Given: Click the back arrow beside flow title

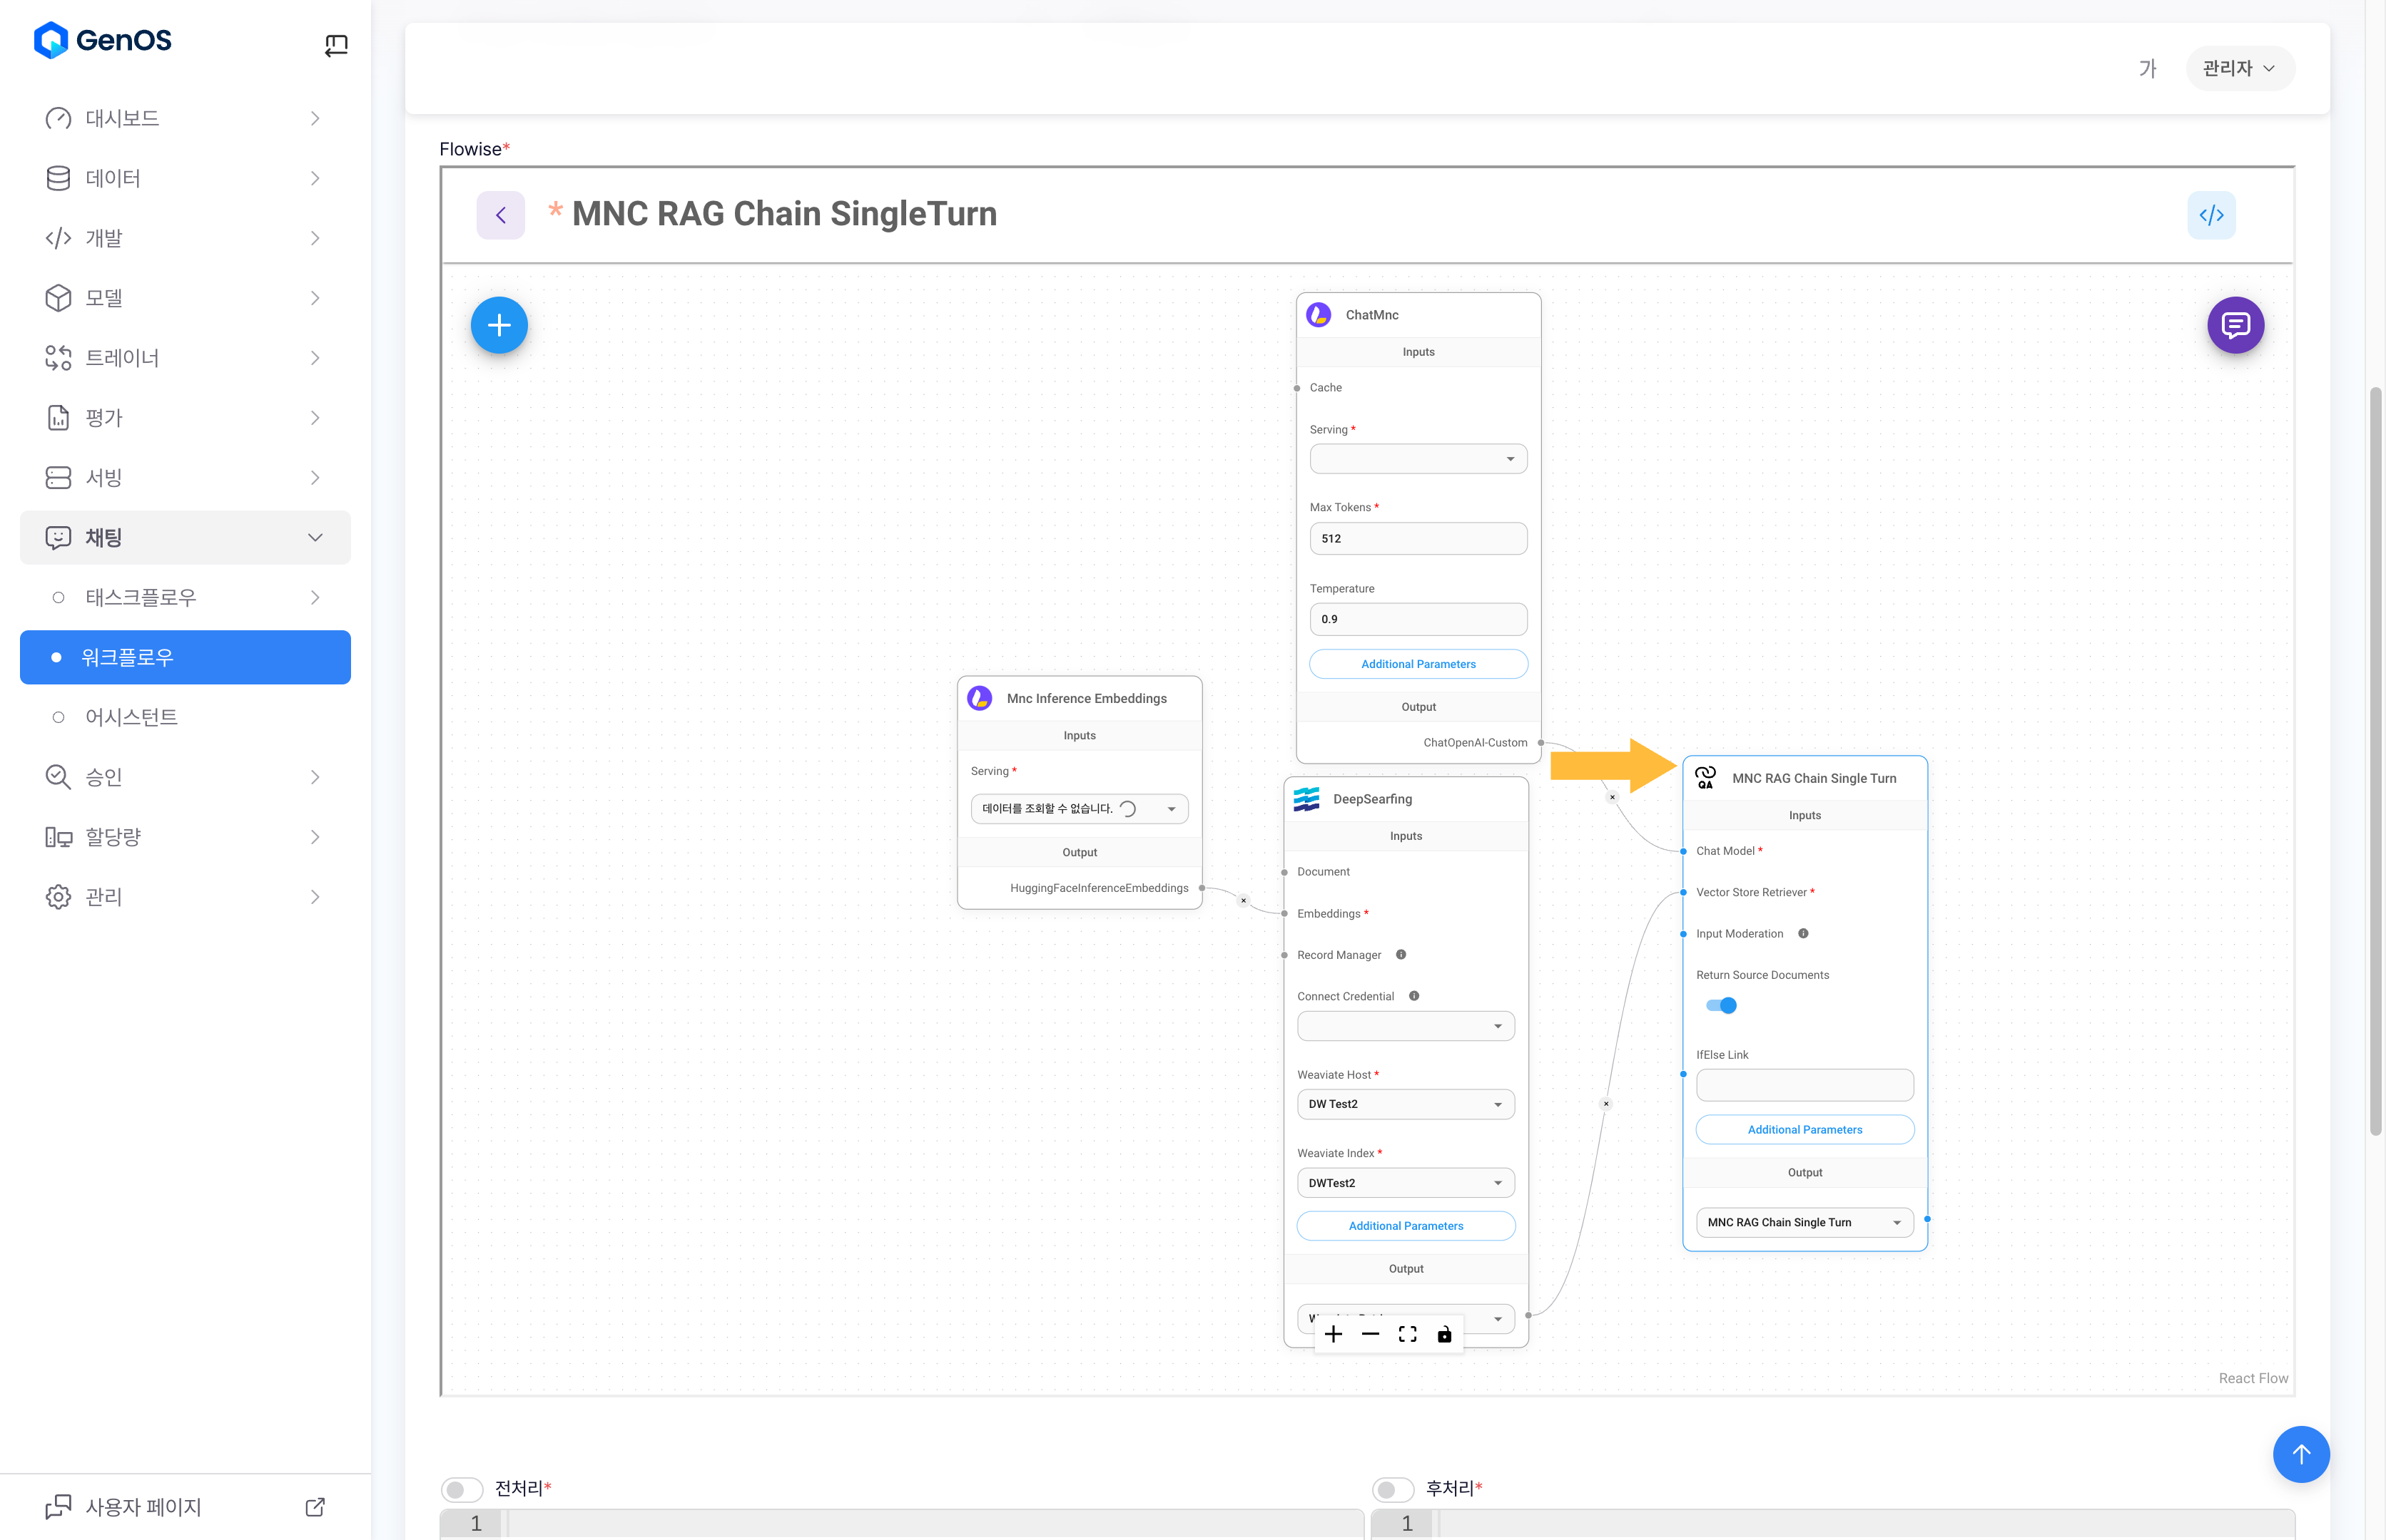Looking at the screenshot, I should [500, 215].
